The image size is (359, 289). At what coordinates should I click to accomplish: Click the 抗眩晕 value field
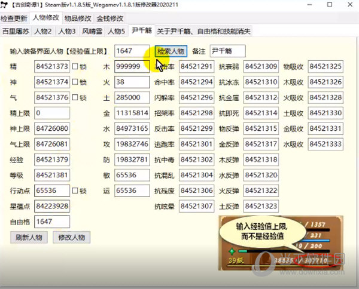pyautogui.click(x=197, y=206)
